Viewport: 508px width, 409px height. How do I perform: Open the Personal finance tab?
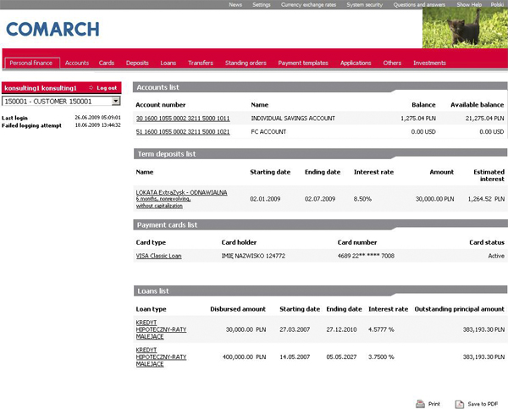point(30,63)
